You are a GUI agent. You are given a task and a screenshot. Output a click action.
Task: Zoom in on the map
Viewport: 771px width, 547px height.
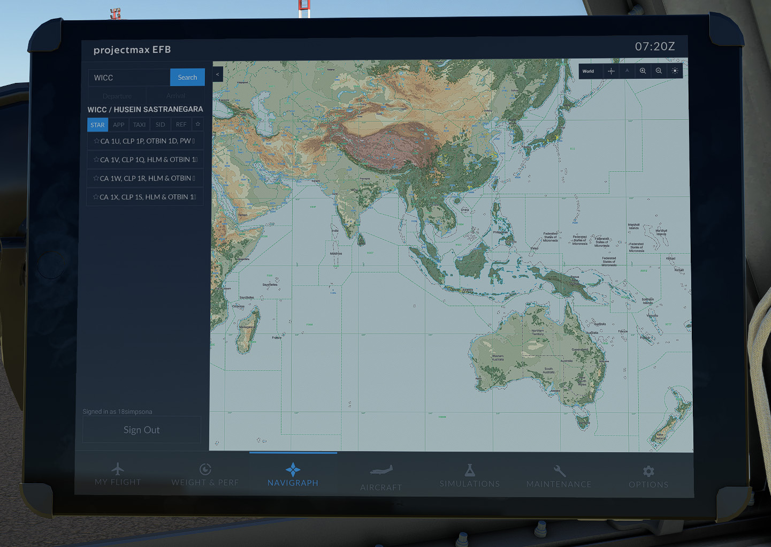(x=643, y=71)
